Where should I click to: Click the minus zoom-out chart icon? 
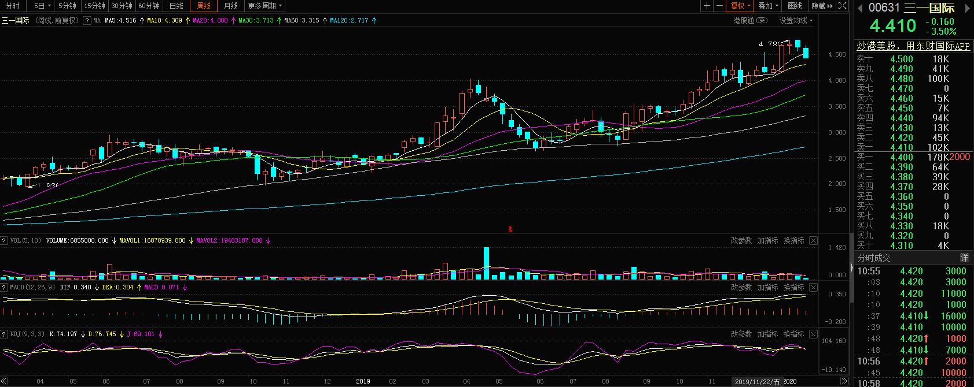pyautogui.click(x=719, y=6)
